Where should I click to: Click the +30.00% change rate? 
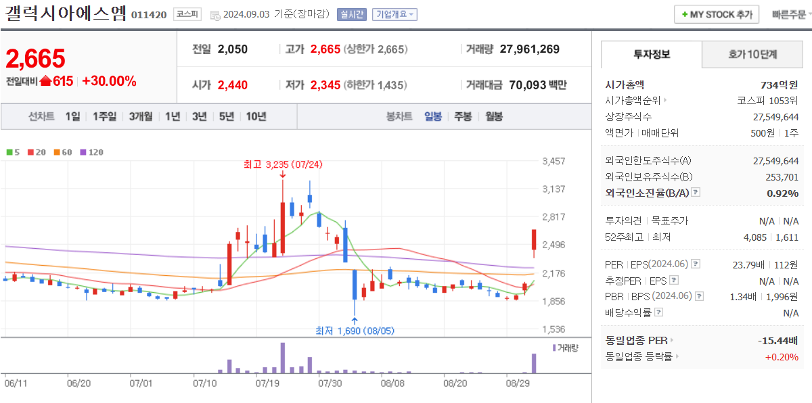pos(109,81)
